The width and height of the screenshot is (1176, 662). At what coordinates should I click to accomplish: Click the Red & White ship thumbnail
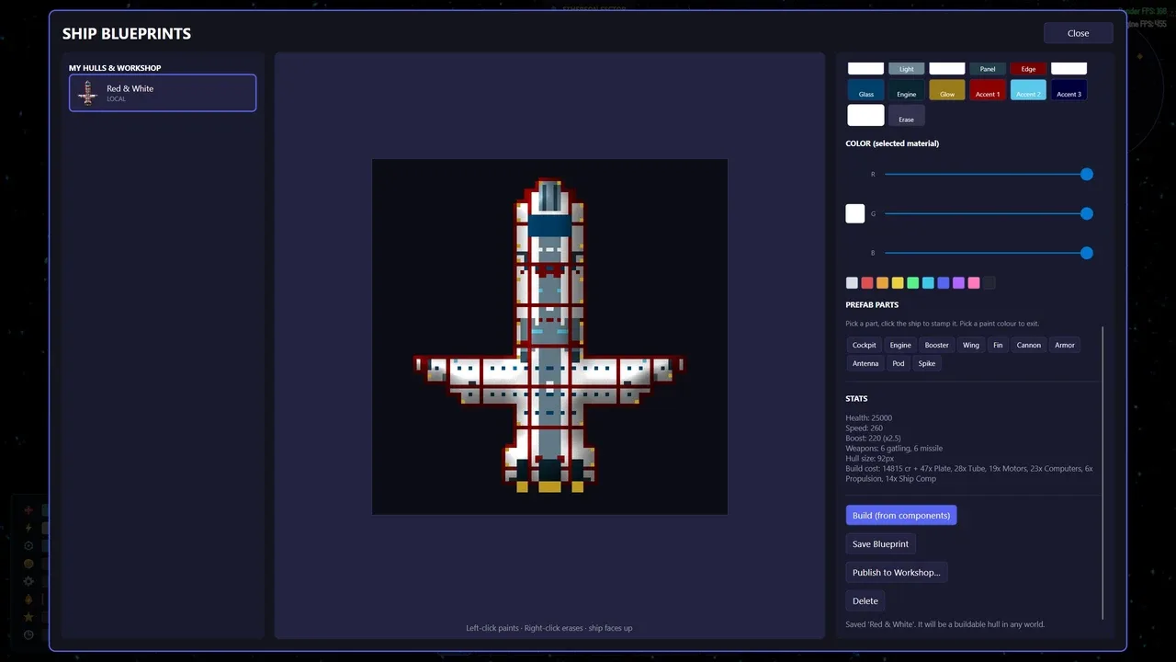[88, 93]
